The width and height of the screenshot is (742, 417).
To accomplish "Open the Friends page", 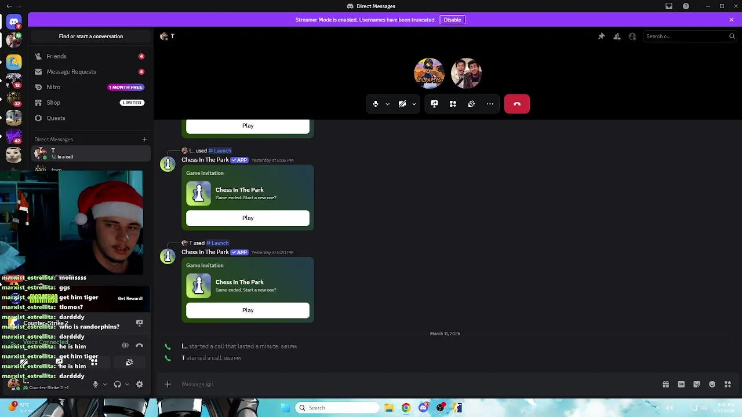I will (x=91, y=56).
